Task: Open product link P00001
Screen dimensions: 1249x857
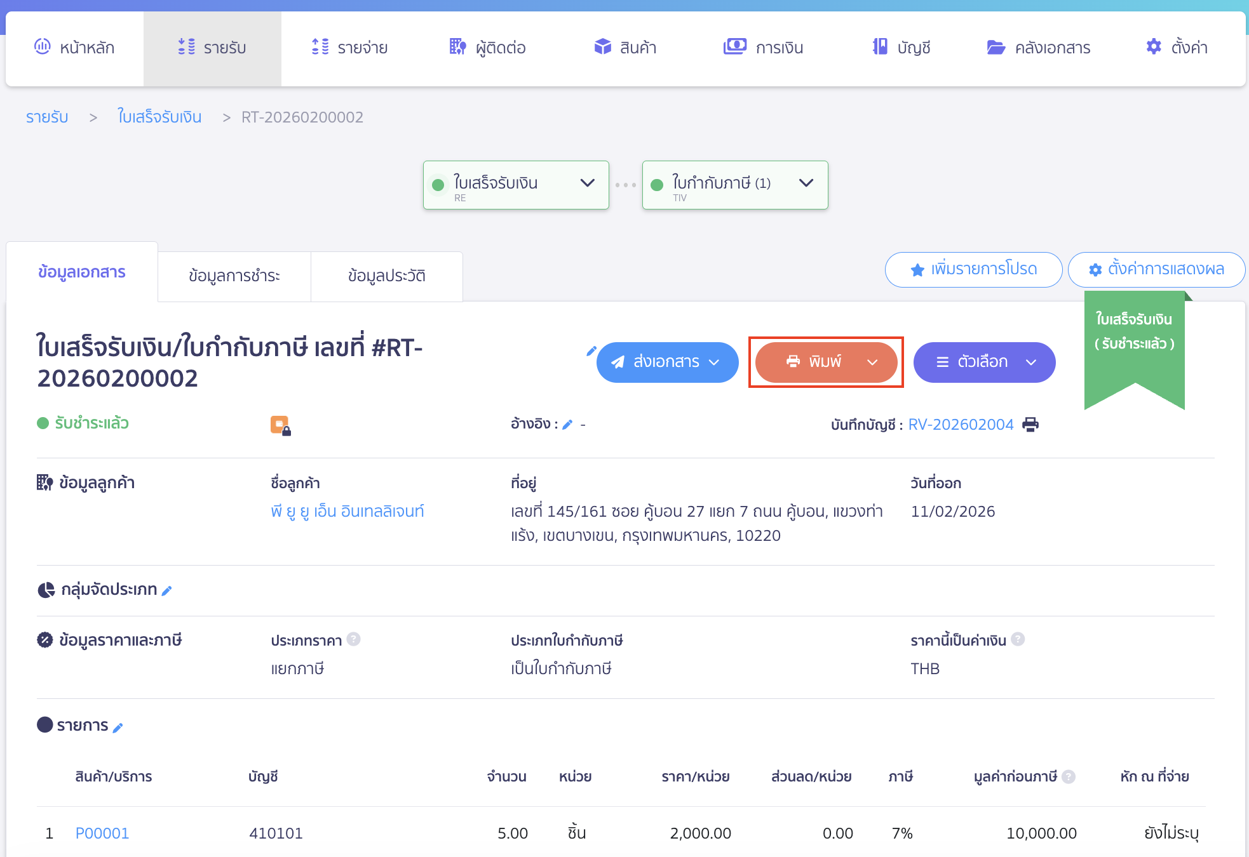Action: (x=102, y=833)
